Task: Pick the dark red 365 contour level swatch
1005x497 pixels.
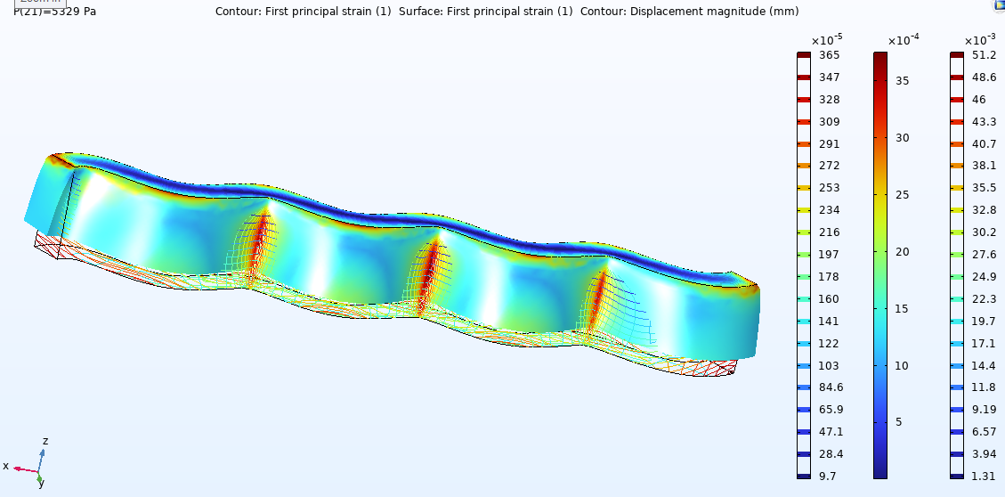Action: click(x=803, y=55)
